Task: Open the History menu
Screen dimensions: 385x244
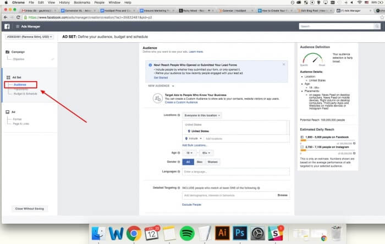Action: click(64, 2)
